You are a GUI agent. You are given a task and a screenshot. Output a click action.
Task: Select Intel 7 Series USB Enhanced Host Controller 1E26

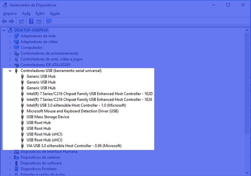pyautogui.click(x=89, y=99)
